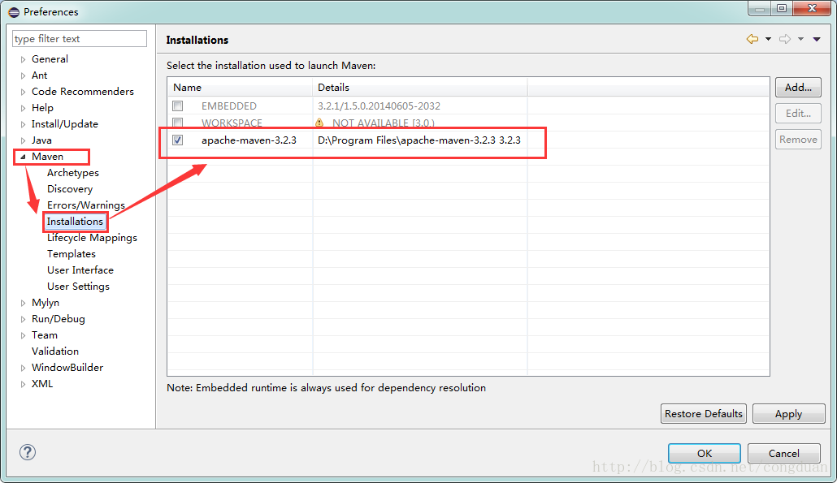The image size is (837, 483).
Task: Open Errors/Warnings preferences page
Action: (85, 205)
